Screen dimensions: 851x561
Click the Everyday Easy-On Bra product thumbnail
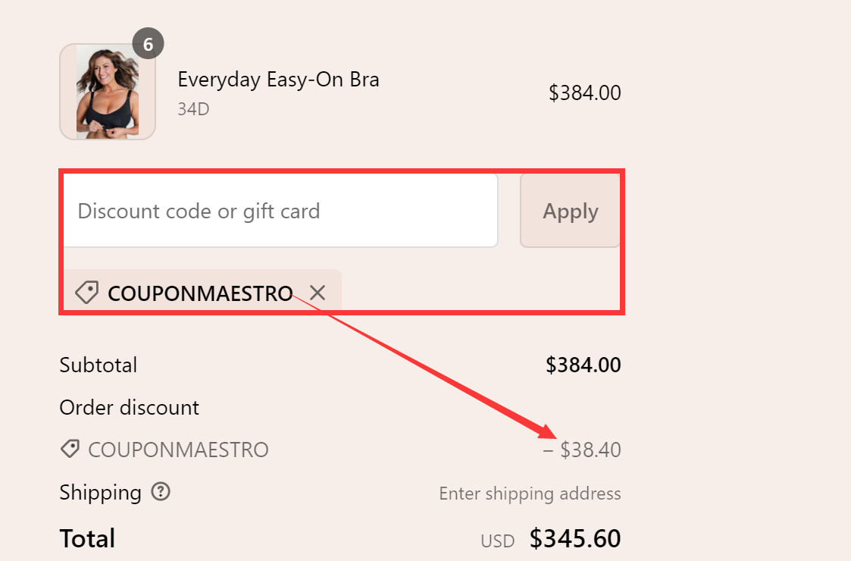108,92
